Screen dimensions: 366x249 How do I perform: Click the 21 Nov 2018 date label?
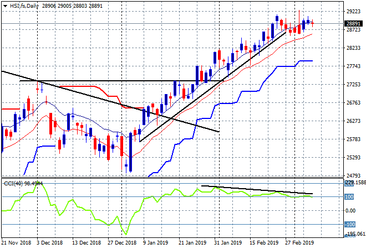click(16, 243)
